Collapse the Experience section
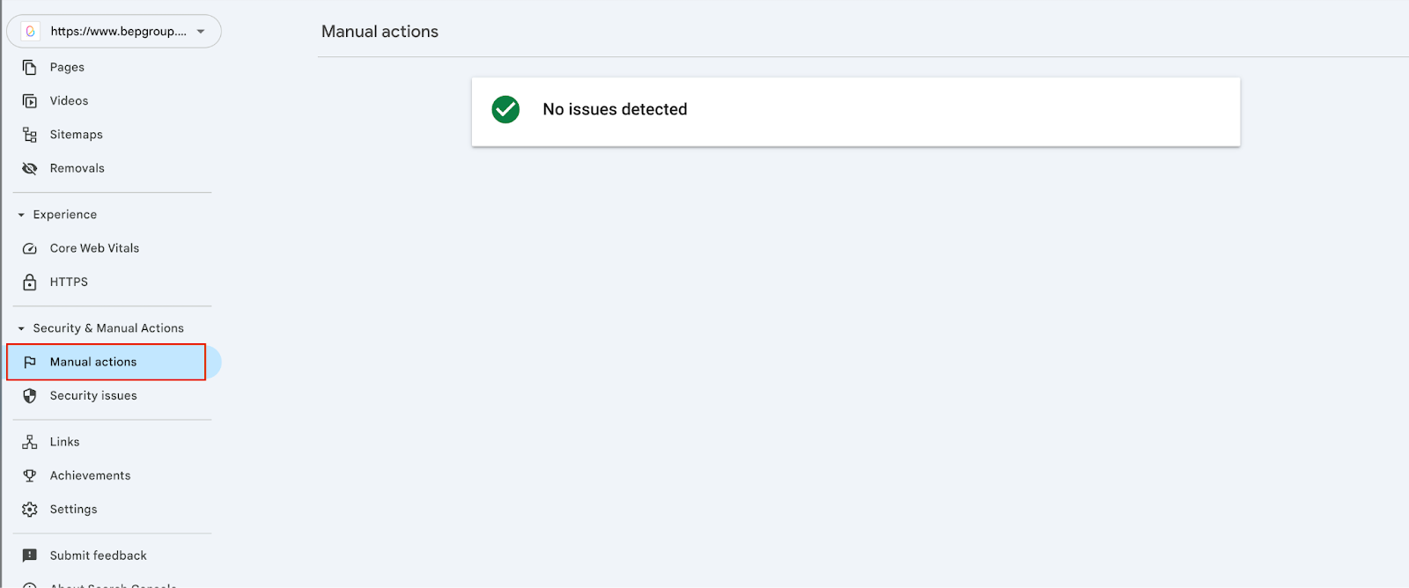The width and height of the screenshot is (1409, 588). click(x=19, y=214)
